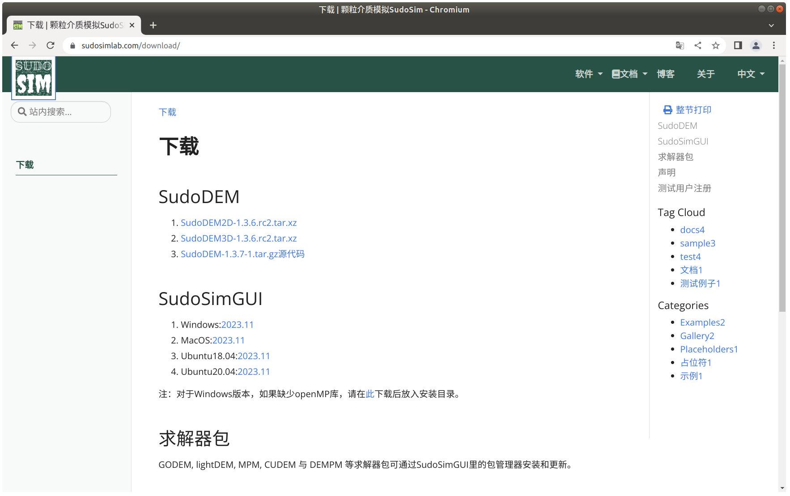This screenshot has width=790, height=496.
Task: Expand the 文档 dropdown in navbar
Action: (629, 74)
